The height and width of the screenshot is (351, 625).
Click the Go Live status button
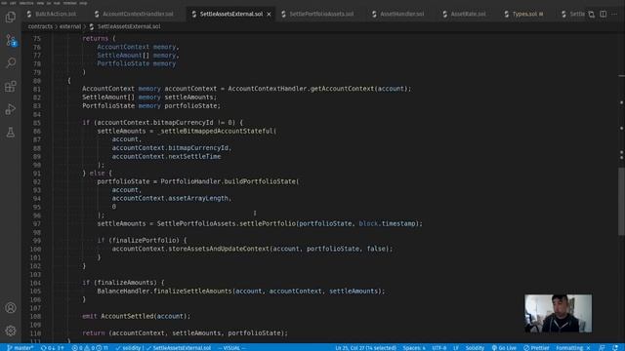pos(504,347)
